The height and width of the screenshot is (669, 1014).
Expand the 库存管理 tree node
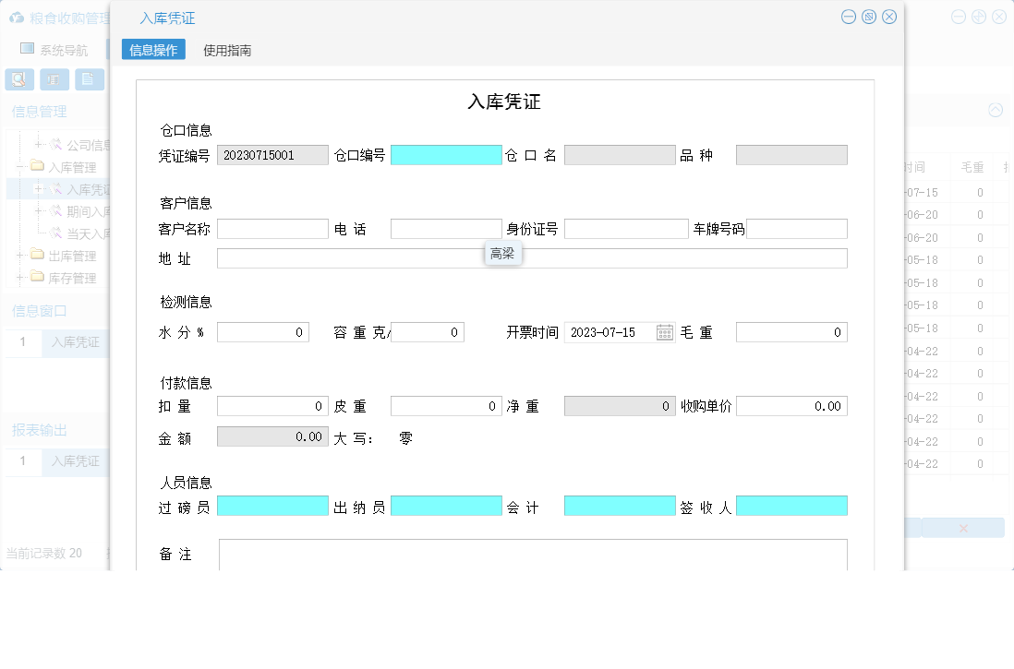19,275
